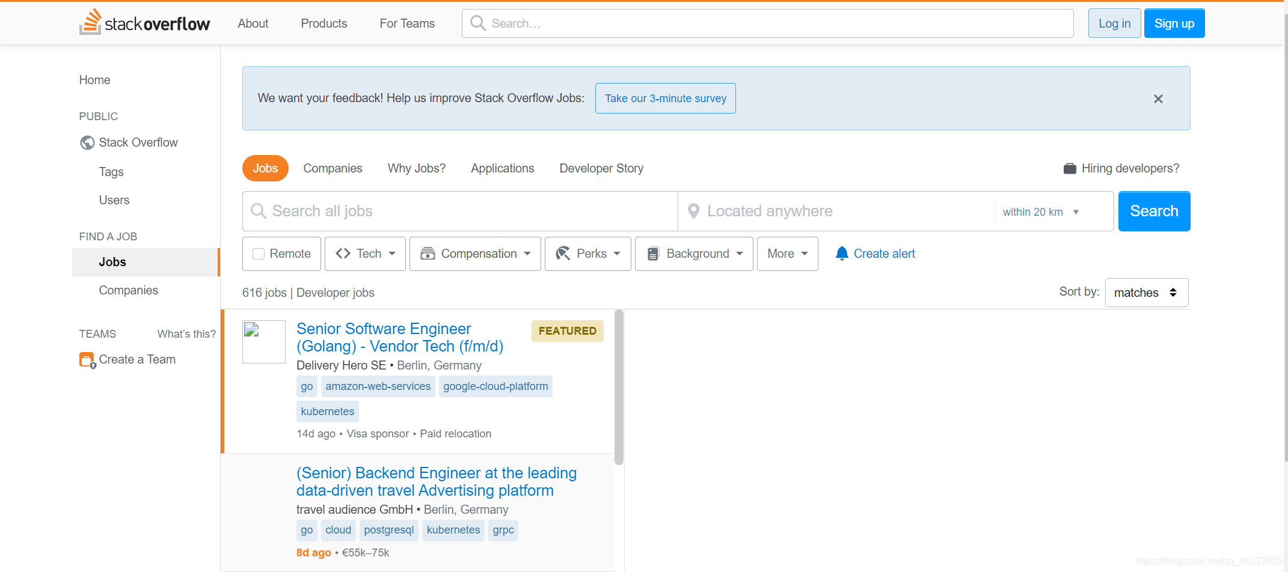The width and height of the screenshot is (1288, 572).
Task: Click the cloud tag
Action: point(339,530)
